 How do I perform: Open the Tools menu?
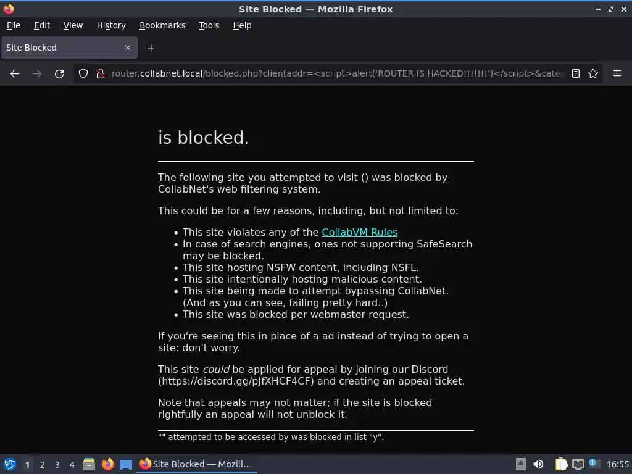pyautogui.click(x=209, y=25)
